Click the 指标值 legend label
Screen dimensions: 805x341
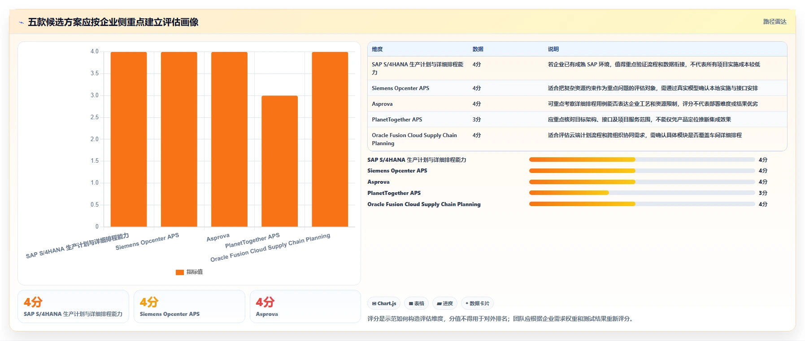point(195,272)
